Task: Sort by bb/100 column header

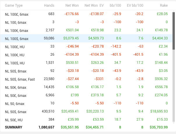Action: click(115, 5)
